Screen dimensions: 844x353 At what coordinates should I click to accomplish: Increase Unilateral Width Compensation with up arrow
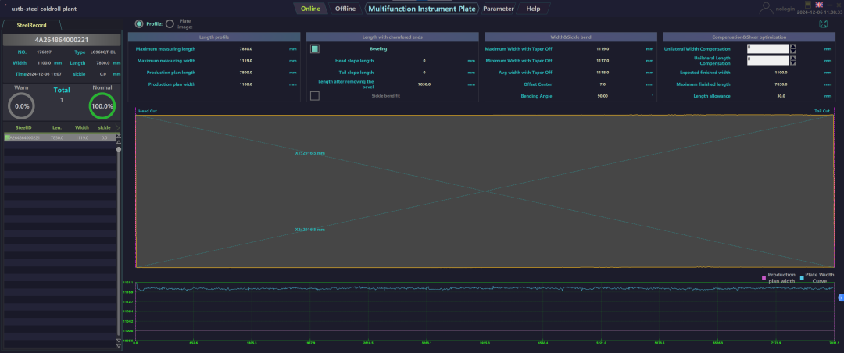click(x=793, y=46)
